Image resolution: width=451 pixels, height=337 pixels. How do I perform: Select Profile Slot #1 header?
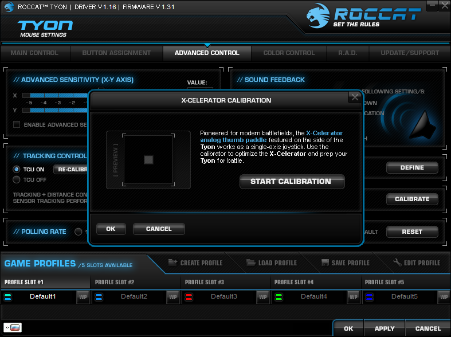tap(45, 283)
